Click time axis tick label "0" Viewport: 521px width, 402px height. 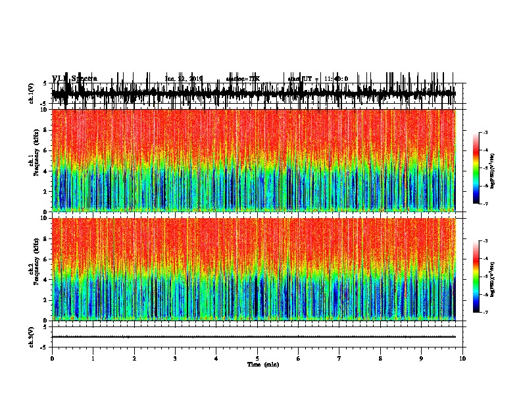click(52, 359)
